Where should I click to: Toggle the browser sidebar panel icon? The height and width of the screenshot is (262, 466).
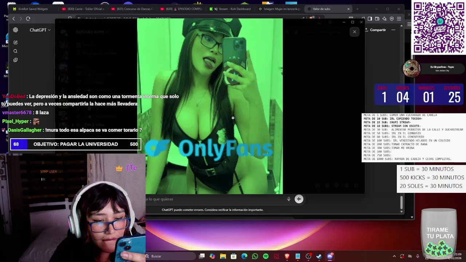[x=370, y=19]
